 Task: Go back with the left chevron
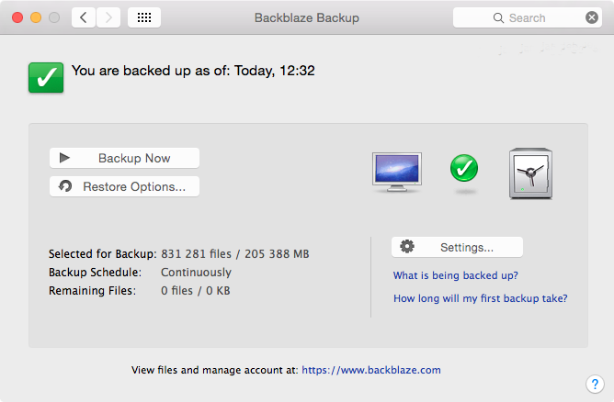84,17
